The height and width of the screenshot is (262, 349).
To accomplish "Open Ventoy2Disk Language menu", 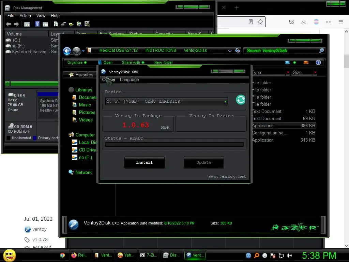I will [x=129, y=80].
